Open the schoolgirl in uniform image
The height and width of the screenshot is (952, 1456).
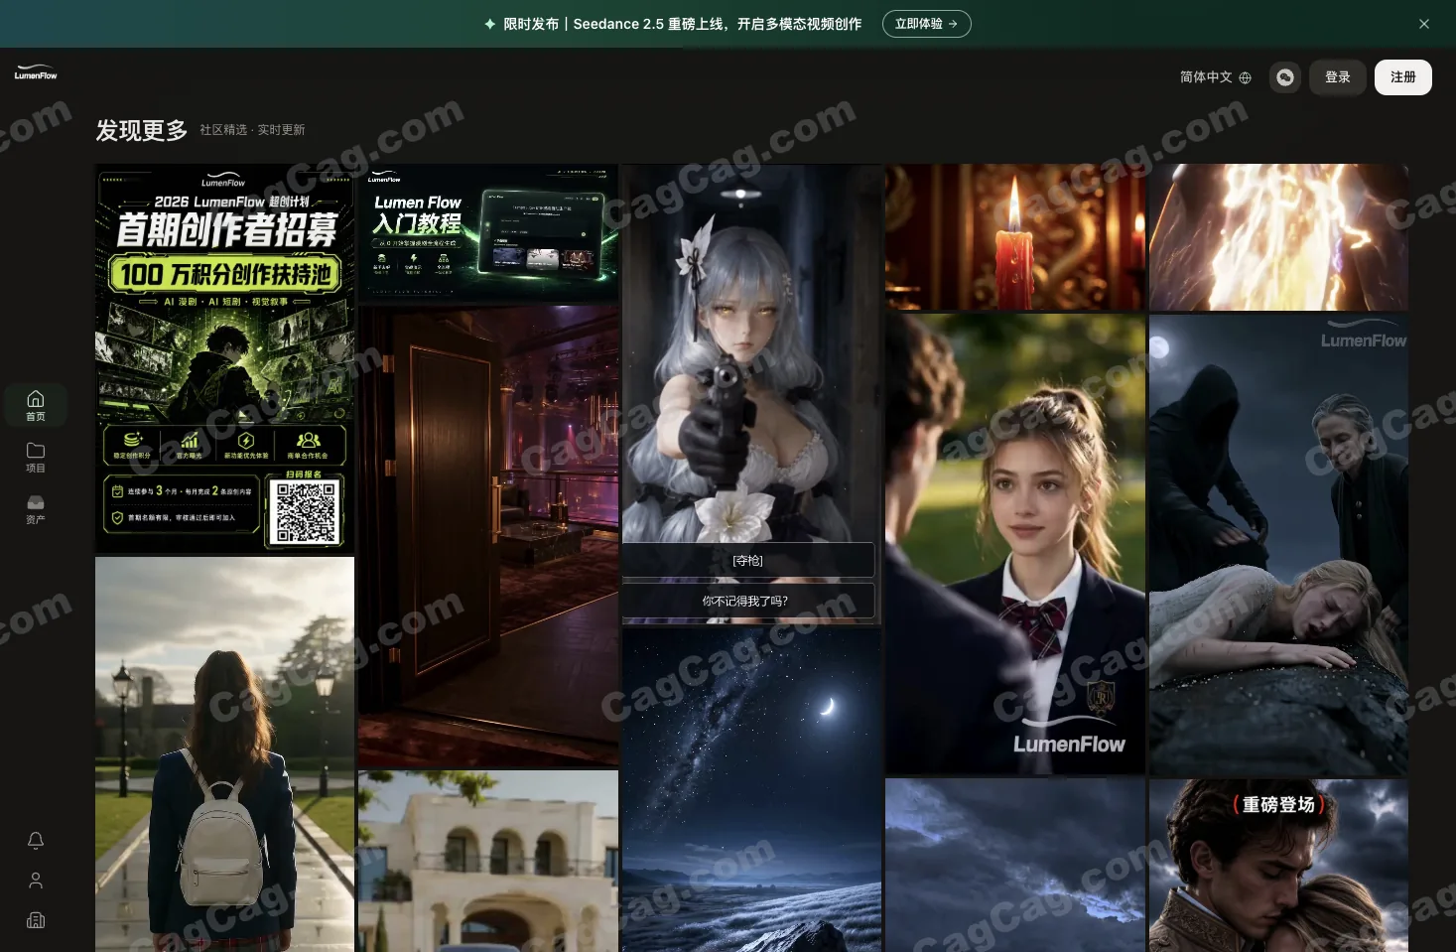coord(1015,545)
